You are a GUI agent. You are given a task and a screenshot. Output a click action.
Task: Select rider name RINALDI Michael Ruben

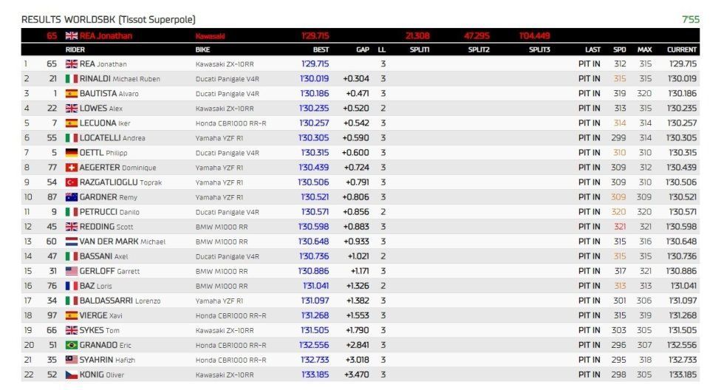pos(120,78)
